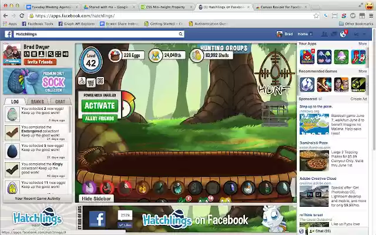
Task: Open the Graph API Explorer bookmark
Action: click(77, 23)
